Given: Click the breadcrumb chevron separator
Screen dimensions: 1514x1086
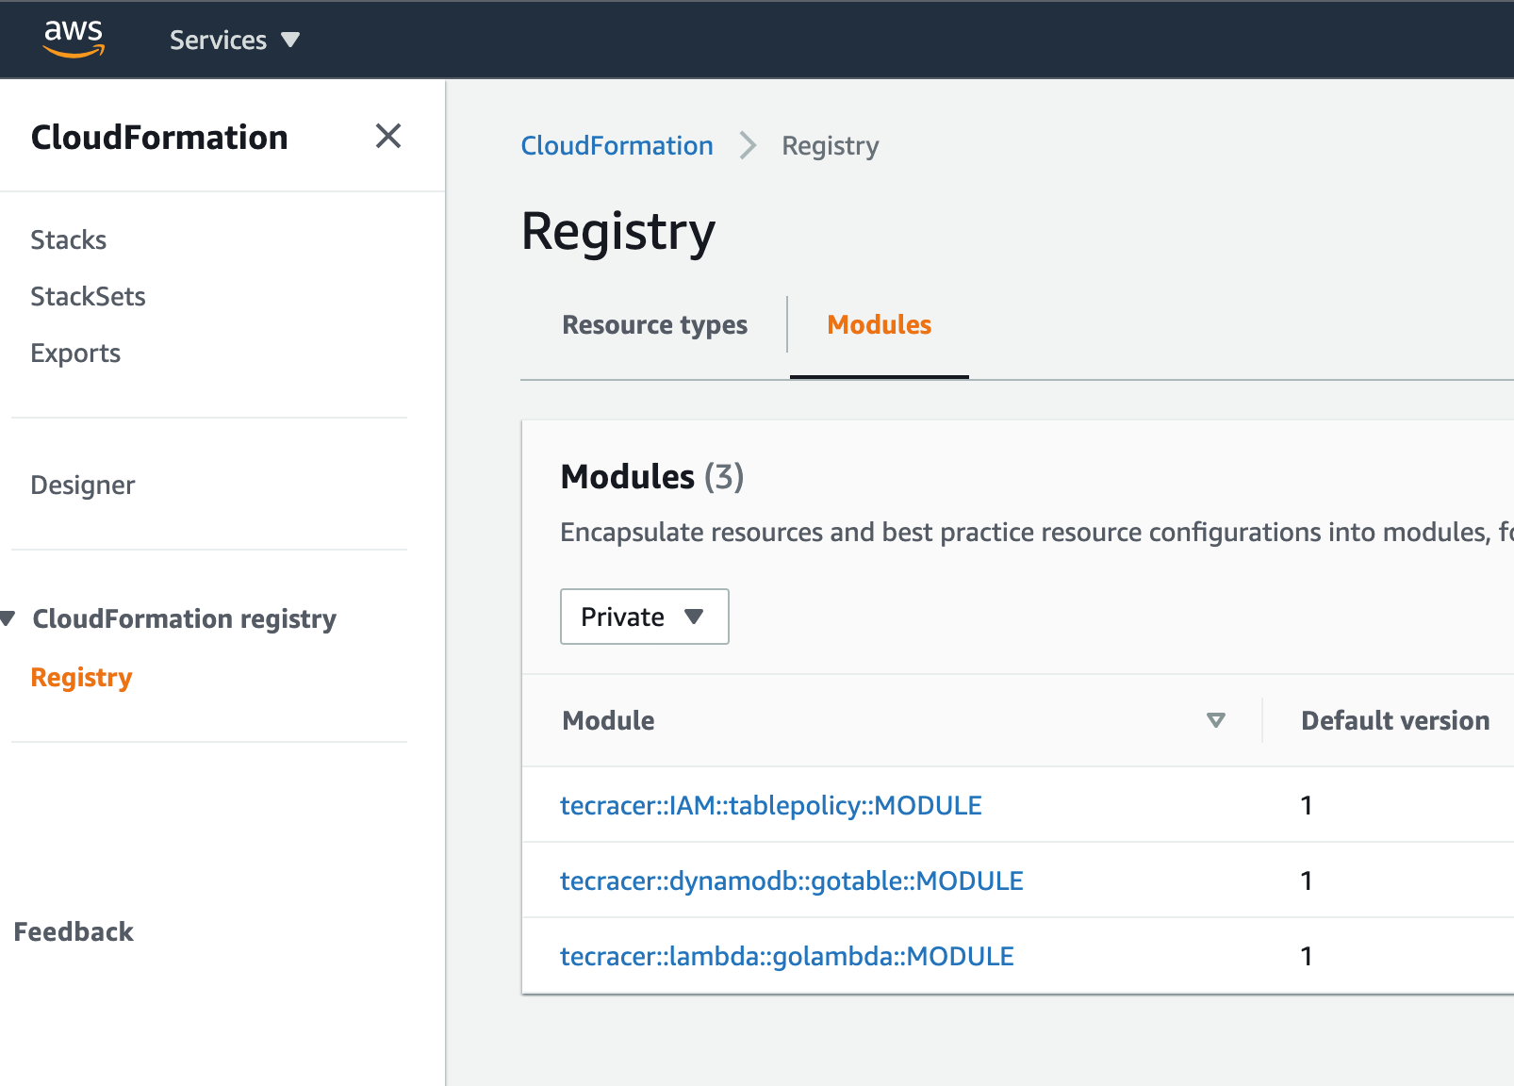Looking at the screenshot, I should tap(748, 145).
